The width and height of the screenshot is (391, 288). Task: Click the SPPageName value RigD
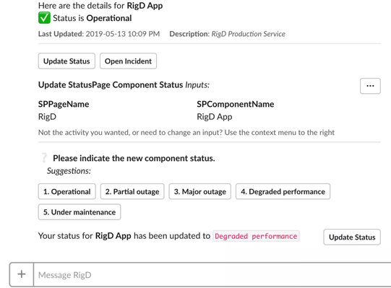tap(47, 117)
